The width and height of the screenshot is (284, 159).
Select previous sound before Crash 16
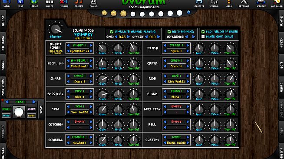(x=165, y=66)
